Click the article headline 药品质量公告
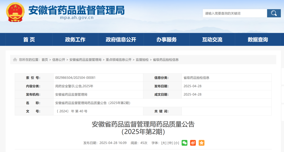 click(x=143, y=128)
